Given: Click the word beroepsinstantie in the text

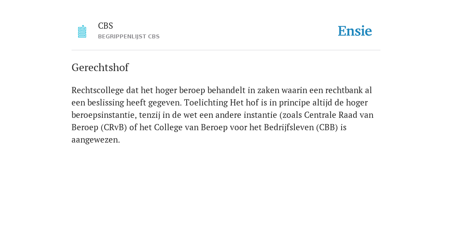Looking at the screenshot, I should (104, 115).
